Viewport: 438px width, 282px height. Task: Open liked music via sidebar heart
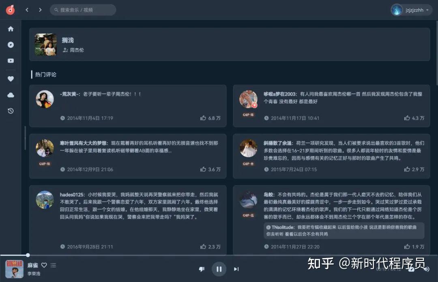pyautogui.click(x=11, y=79)
